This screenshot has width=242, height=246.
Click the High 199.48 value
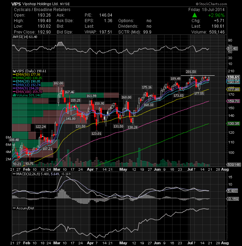(x=44, y=21)
